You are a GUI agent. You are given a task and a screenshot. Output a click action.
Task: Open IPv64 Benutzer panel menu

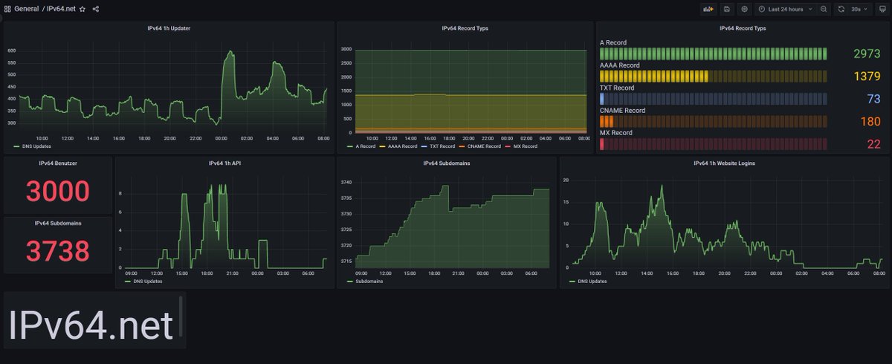pyautogui.click(x=58, y=162)
